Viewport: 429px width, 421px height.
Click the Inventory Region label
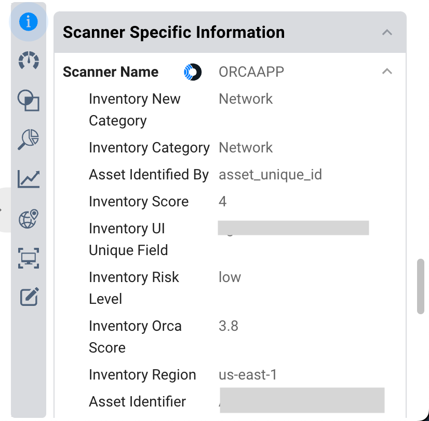pos(142,375)
